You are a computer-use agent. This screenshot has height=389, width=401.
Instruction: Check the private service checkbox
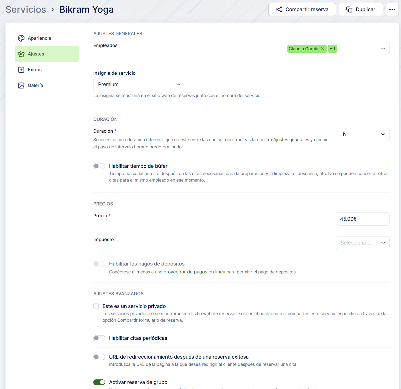(96, 306)
